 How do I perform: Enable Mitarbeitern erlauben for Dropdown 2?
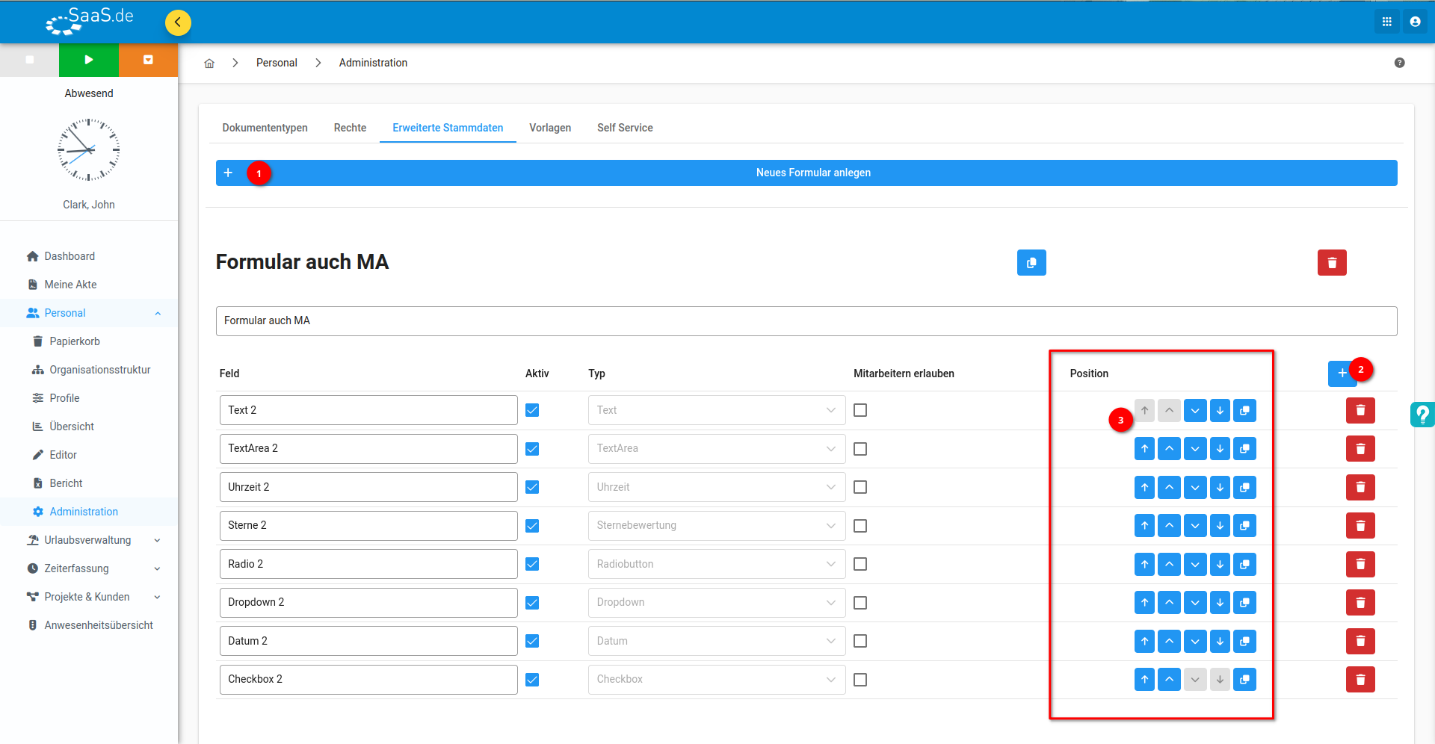(x=860, y=603)
